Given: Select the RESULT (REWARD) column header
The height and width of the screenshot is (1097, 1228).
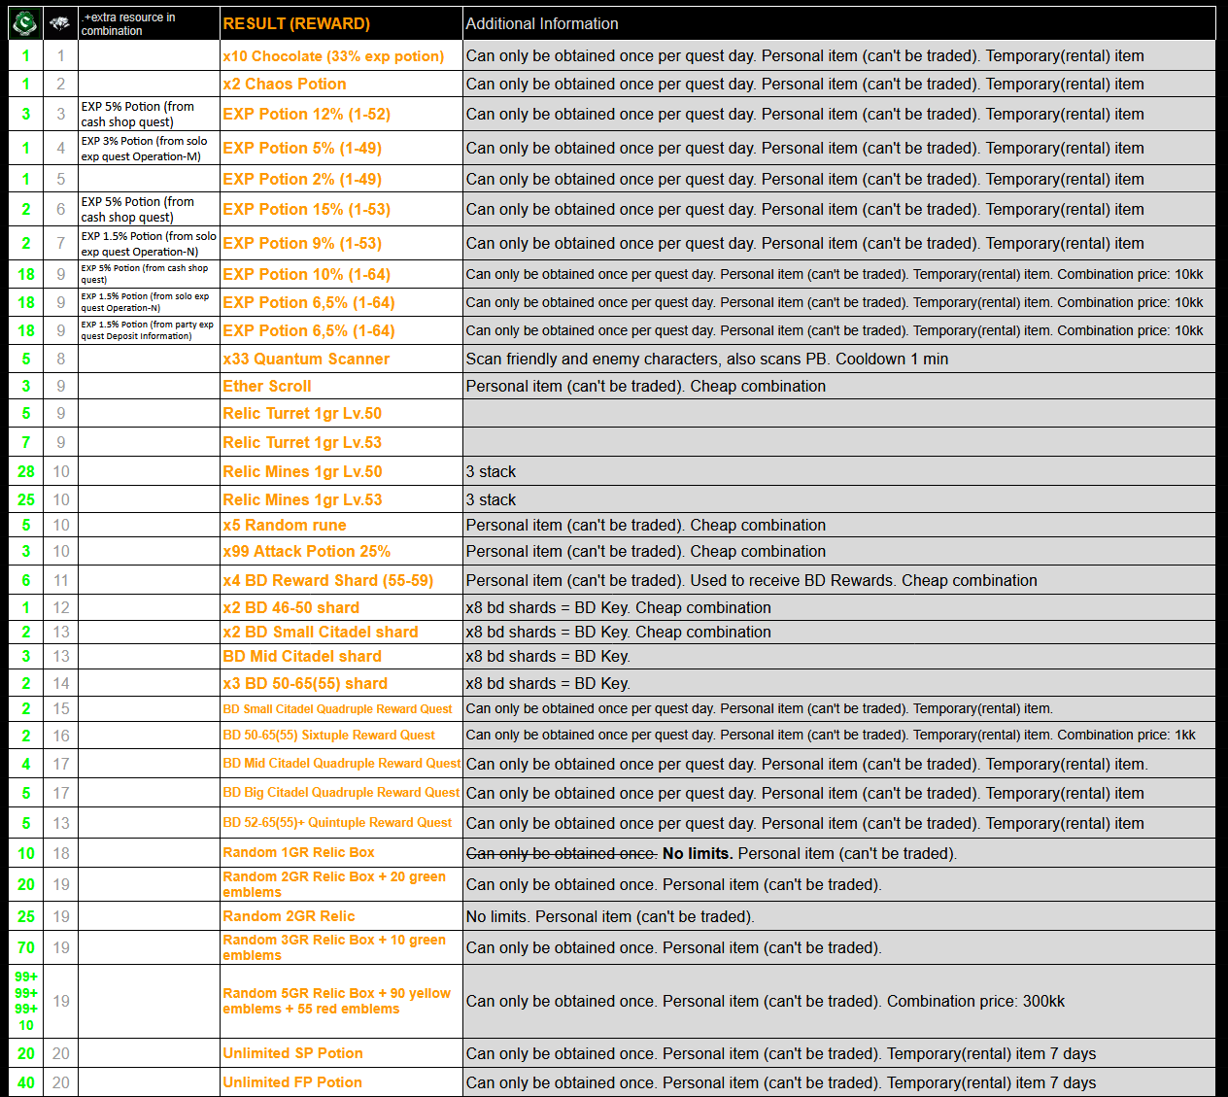Looking at the screenshot, I should [296, 23].
